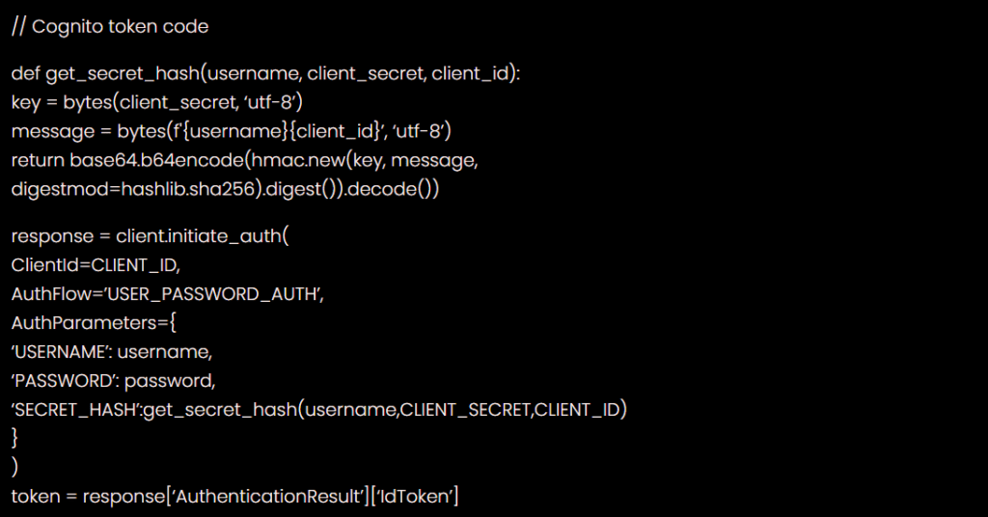This screenshot has width=988, height=517.
Task: Click the 'USERNAME': username line
Action: pyautogui.click(x=111, y=352)
